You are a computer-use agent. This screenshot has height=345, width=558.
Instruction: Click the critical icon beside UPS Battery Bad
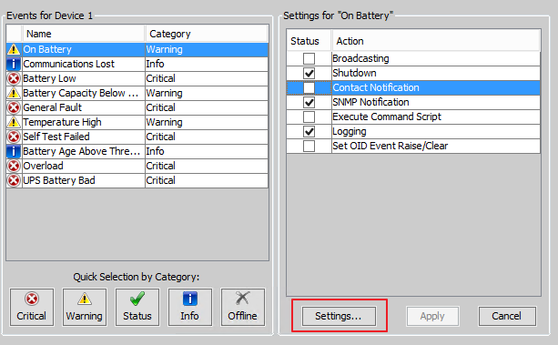click(14, 180)
